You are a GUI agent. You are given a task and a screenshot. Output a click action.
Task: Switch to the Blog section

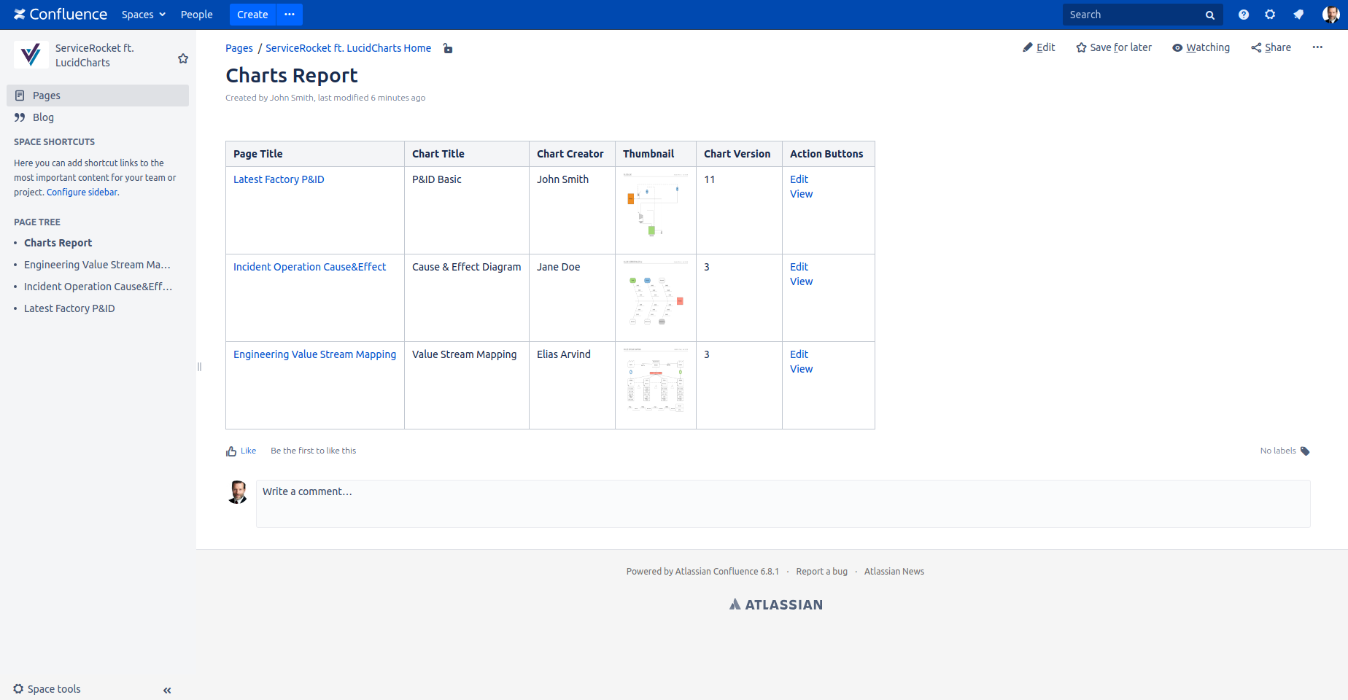pyautogui.click(x=42, y=117)
